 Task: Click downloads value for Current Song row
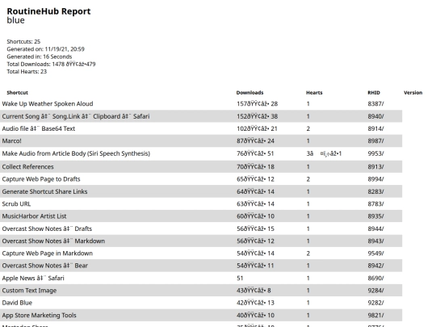click(258, 116)
